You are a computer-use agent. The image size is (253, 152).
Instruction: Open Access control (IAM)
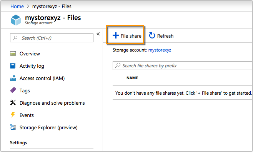coord(42,79)
